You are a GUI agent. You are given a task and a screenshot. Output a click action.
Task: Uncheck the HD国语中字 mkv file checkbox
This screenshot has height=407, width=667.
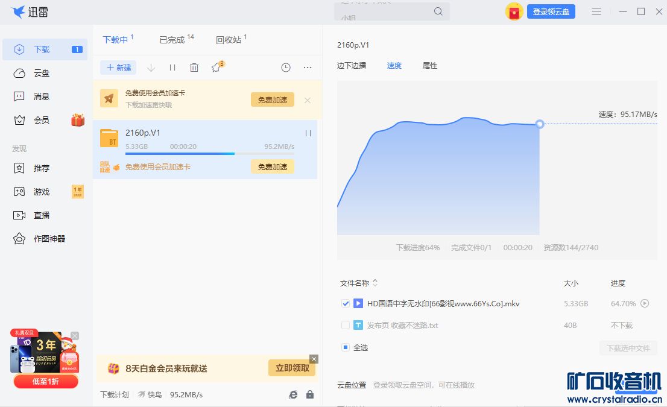pyautogui.click(x=346, y=303)
